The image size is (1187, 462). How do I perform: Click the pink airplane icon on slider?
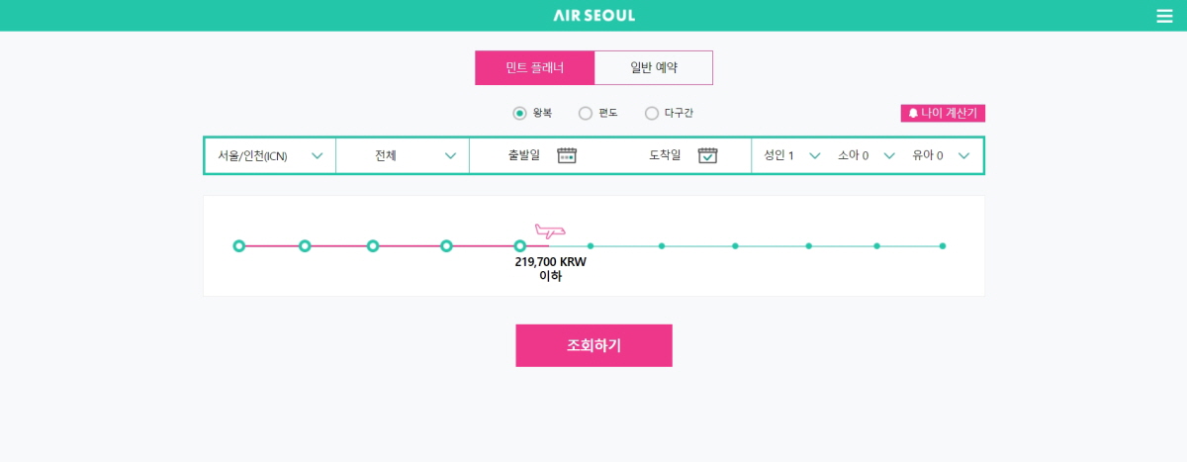[x=549, y=231]
